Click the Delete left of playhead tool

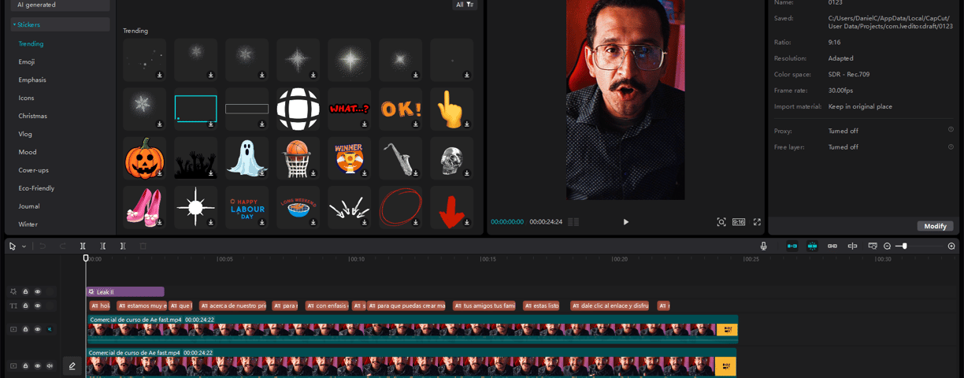[x=103, y=246]
